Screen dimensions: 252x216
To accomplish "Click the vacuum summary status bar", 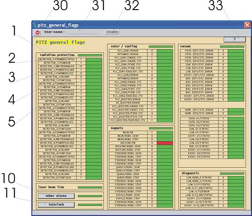I will tap(232, 46).
